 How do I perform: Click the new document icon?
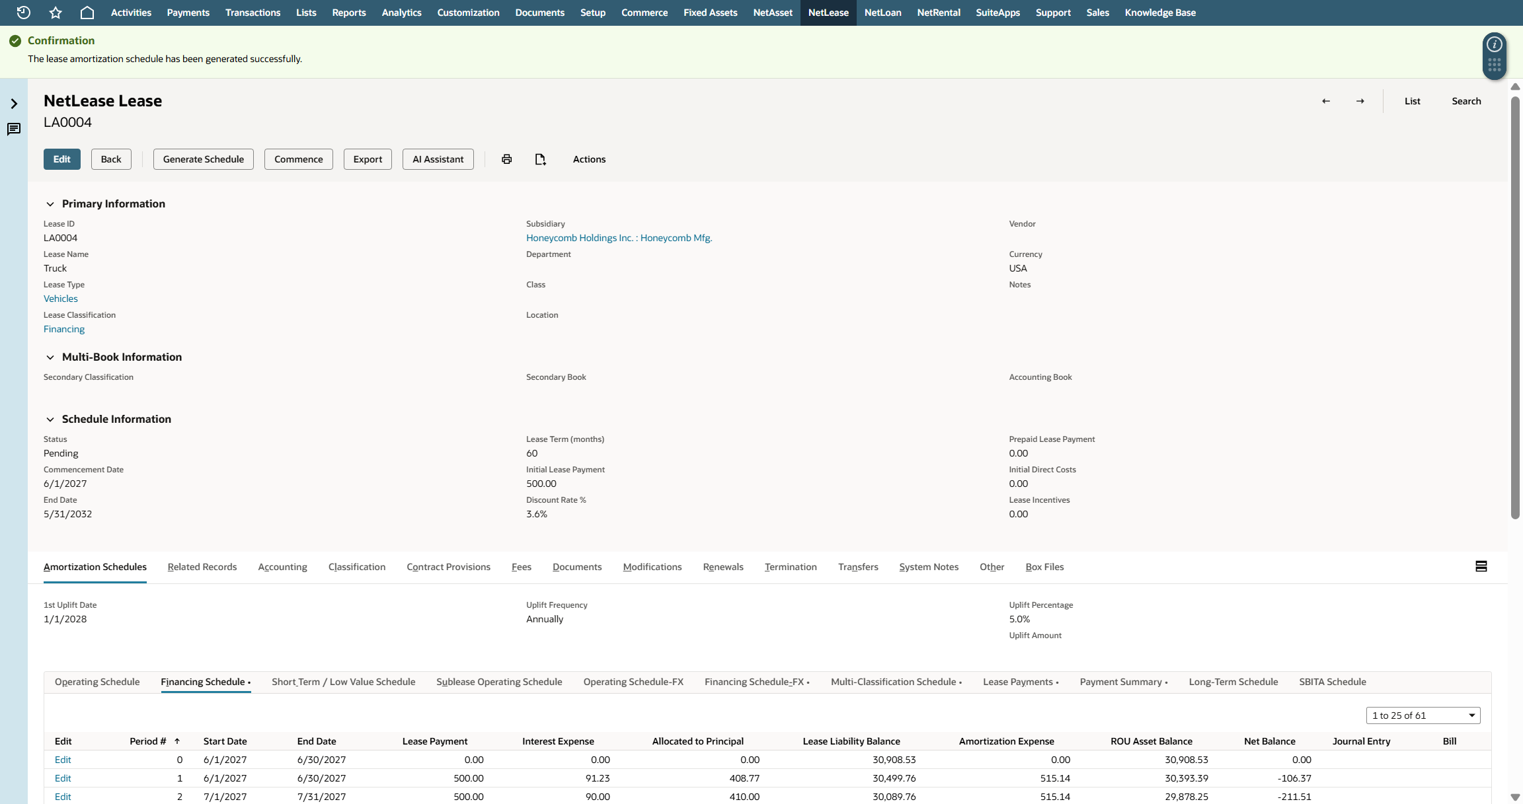click(x=541, y=159)
